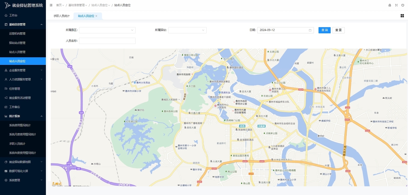Screen dimensions: 408x195
Task: Click the 惠州市民政局 label on the map
Action: (184, 75)
